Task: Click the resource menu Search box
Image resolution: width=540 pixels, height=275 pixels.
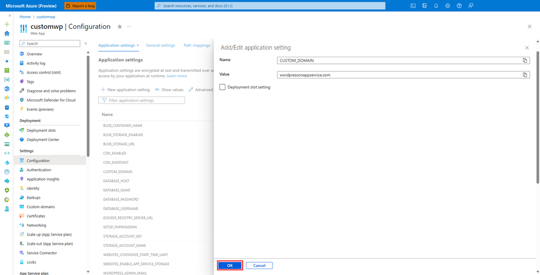Action: [50, 43]
